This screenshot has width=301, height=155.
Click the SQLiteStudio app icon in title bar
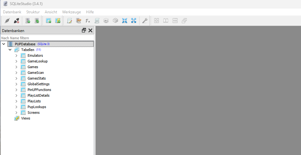pyautogui.click(x=5, y=3)
